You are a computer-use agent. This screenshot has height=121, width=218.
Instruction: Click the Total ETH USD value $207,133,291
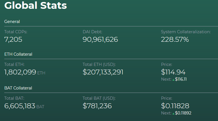pos(103,72)
